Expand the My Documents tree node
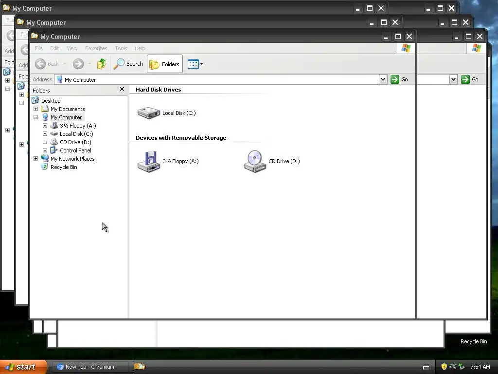This screenshot has height=374, width=498. click(36, 109)
